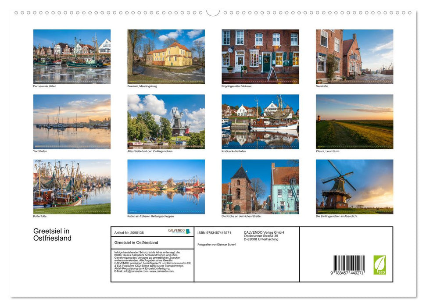Screen dimensions: 426x307
Task: Open the Sielstraße image
Action: pos(354,56)
